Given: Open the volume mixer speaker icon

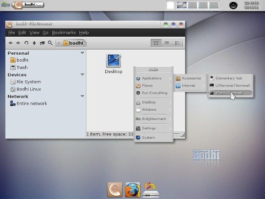Looking at the screenshot, I should [x=233, y=5].
